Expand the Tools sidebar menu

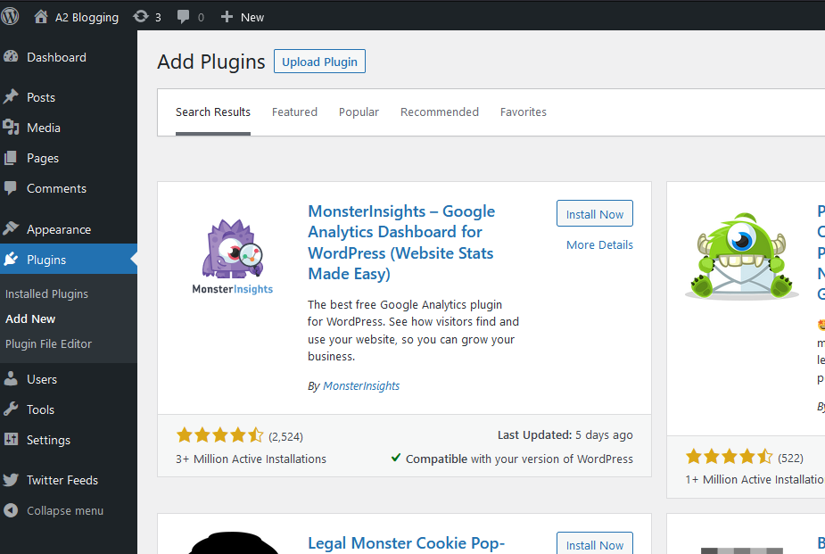pos(40,409)
